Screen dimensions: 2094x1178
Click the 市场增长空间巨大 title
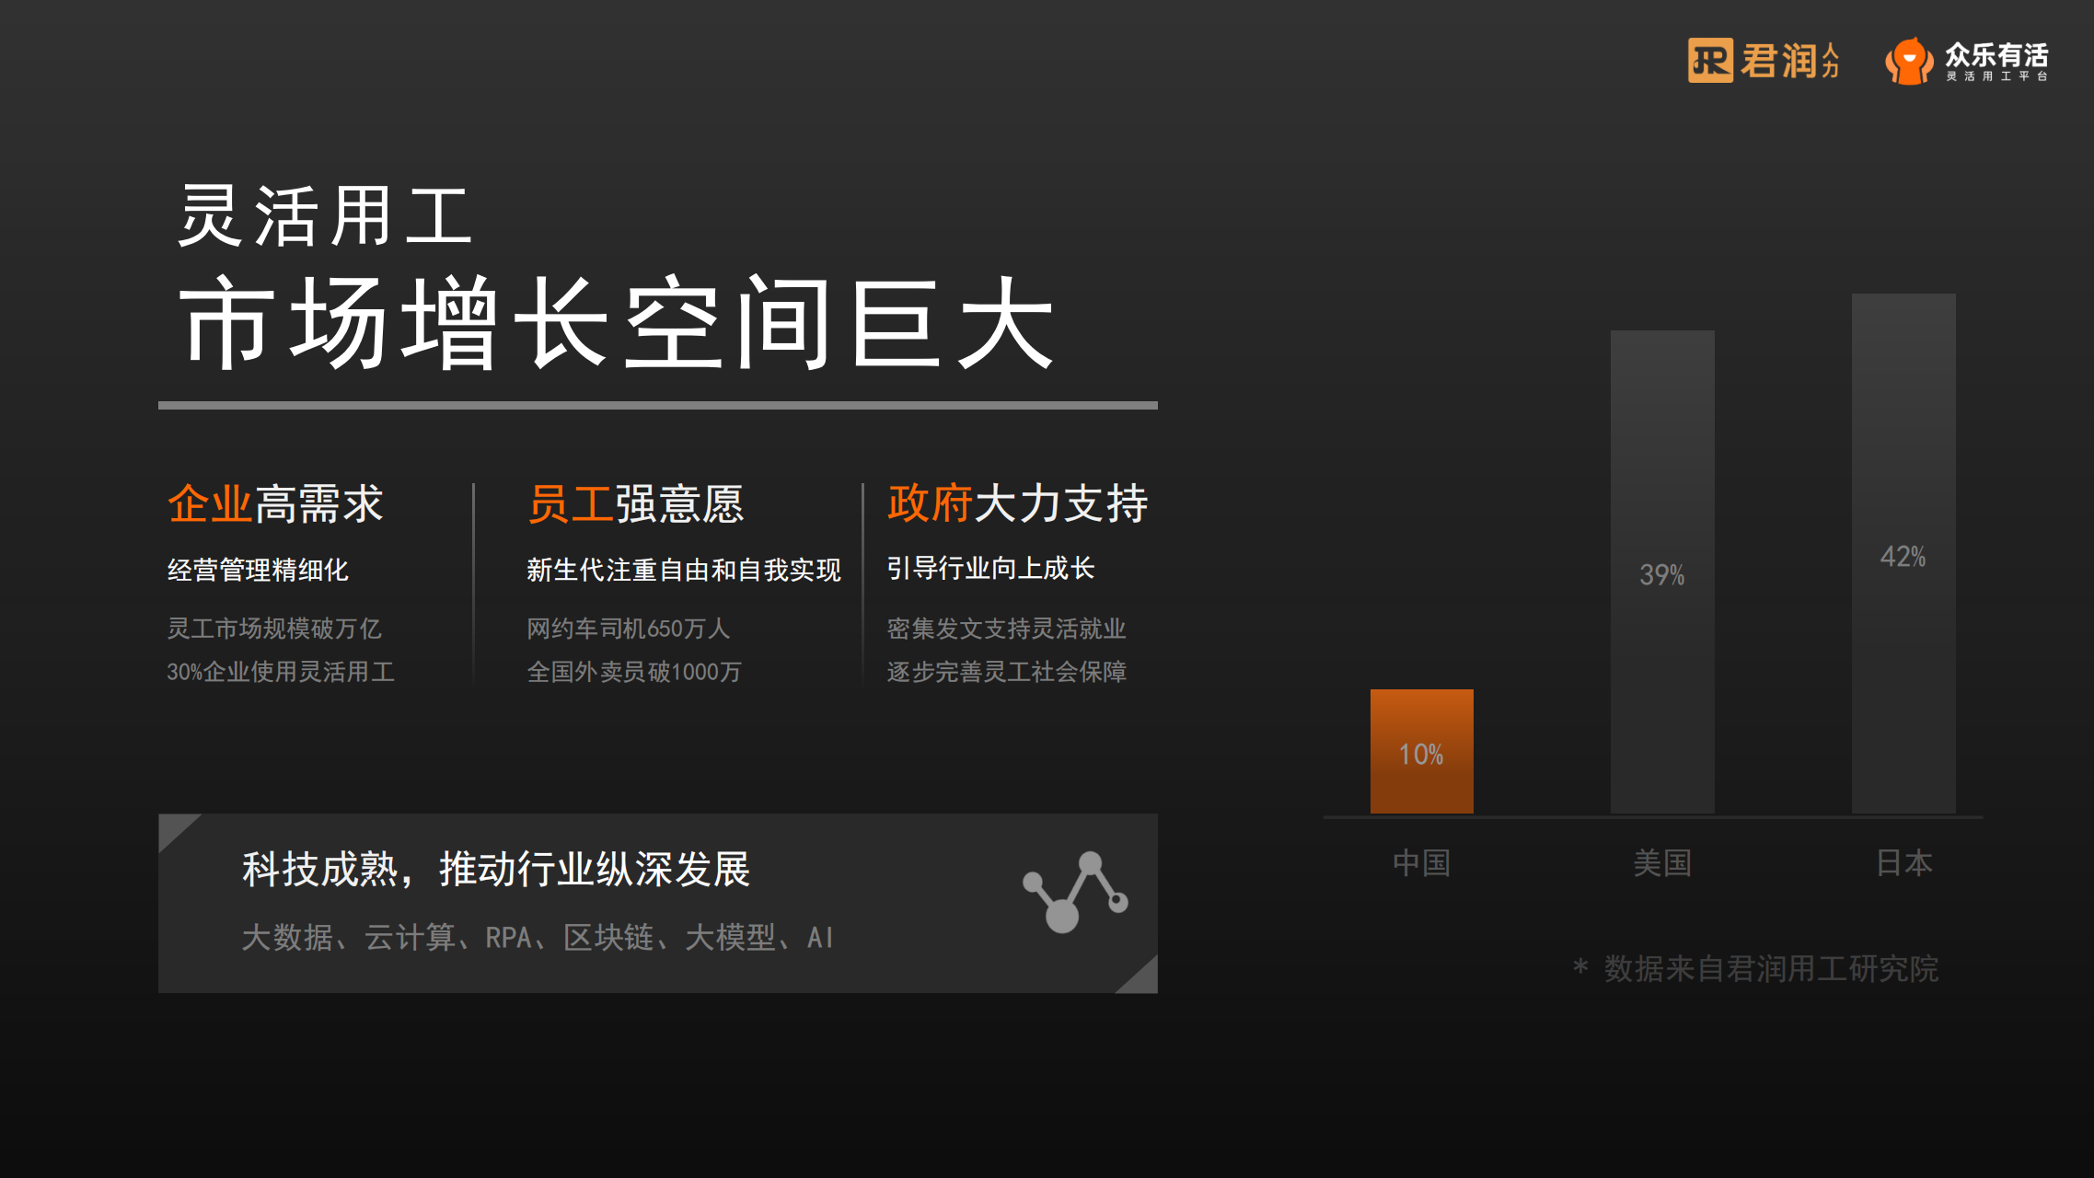(x=615, y=324)
